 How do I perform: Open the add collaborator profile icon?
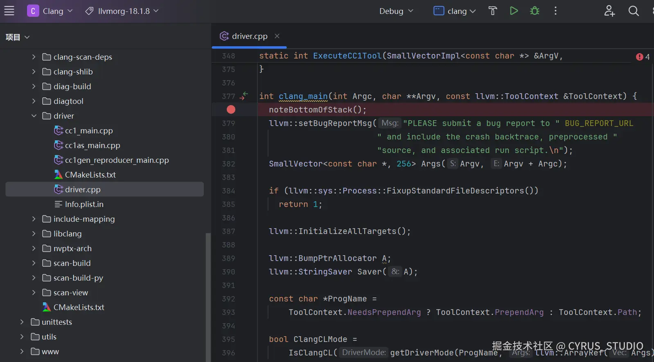click(609, 11)
